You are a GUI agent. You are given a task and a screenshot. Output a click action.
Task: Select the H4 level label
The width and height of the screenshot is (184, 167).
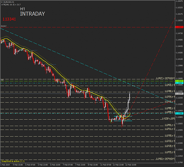click(2, 80)
